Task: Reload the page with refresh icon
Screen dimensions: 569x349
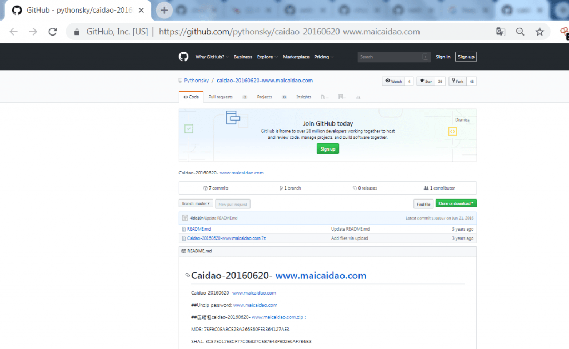Action: [x=53, y=32]
